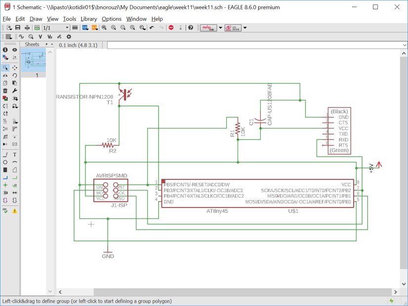Select the Bus (blue) tool
This screenshot has width=408, height=306.
click(5, 177)
